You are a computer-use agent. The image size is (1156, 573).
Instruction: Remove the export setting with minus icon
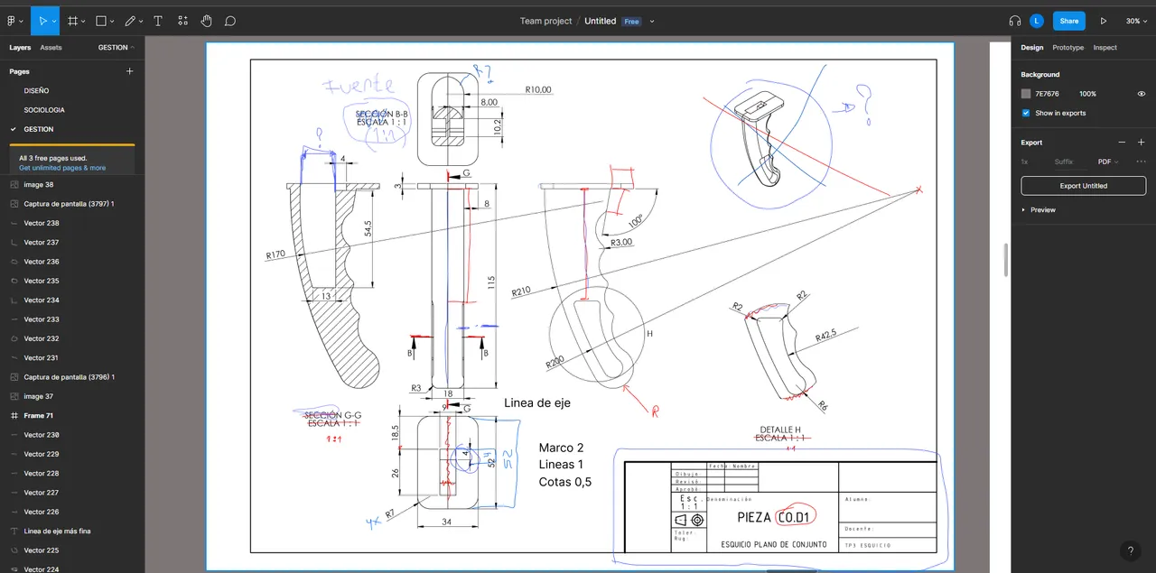(1123, 143)
